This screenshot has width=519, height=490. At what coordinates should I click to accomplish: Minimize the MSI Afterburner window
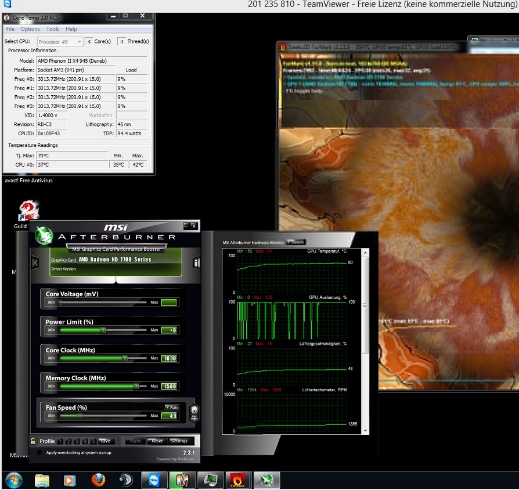(x=186, y=226)
